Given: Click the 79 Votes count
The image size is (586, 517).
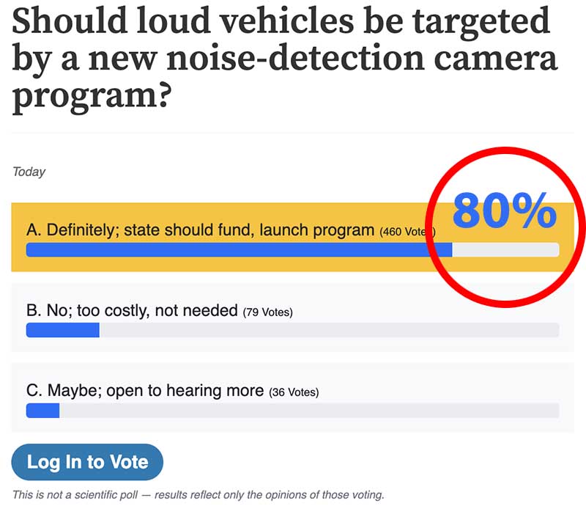Looking at the screenshot, I should click(267, 312).
